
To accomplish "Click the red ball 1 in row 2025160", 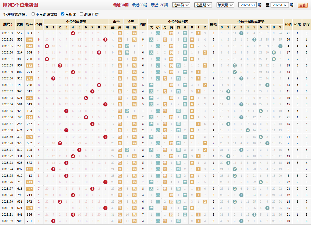I will tap(53, 78).
